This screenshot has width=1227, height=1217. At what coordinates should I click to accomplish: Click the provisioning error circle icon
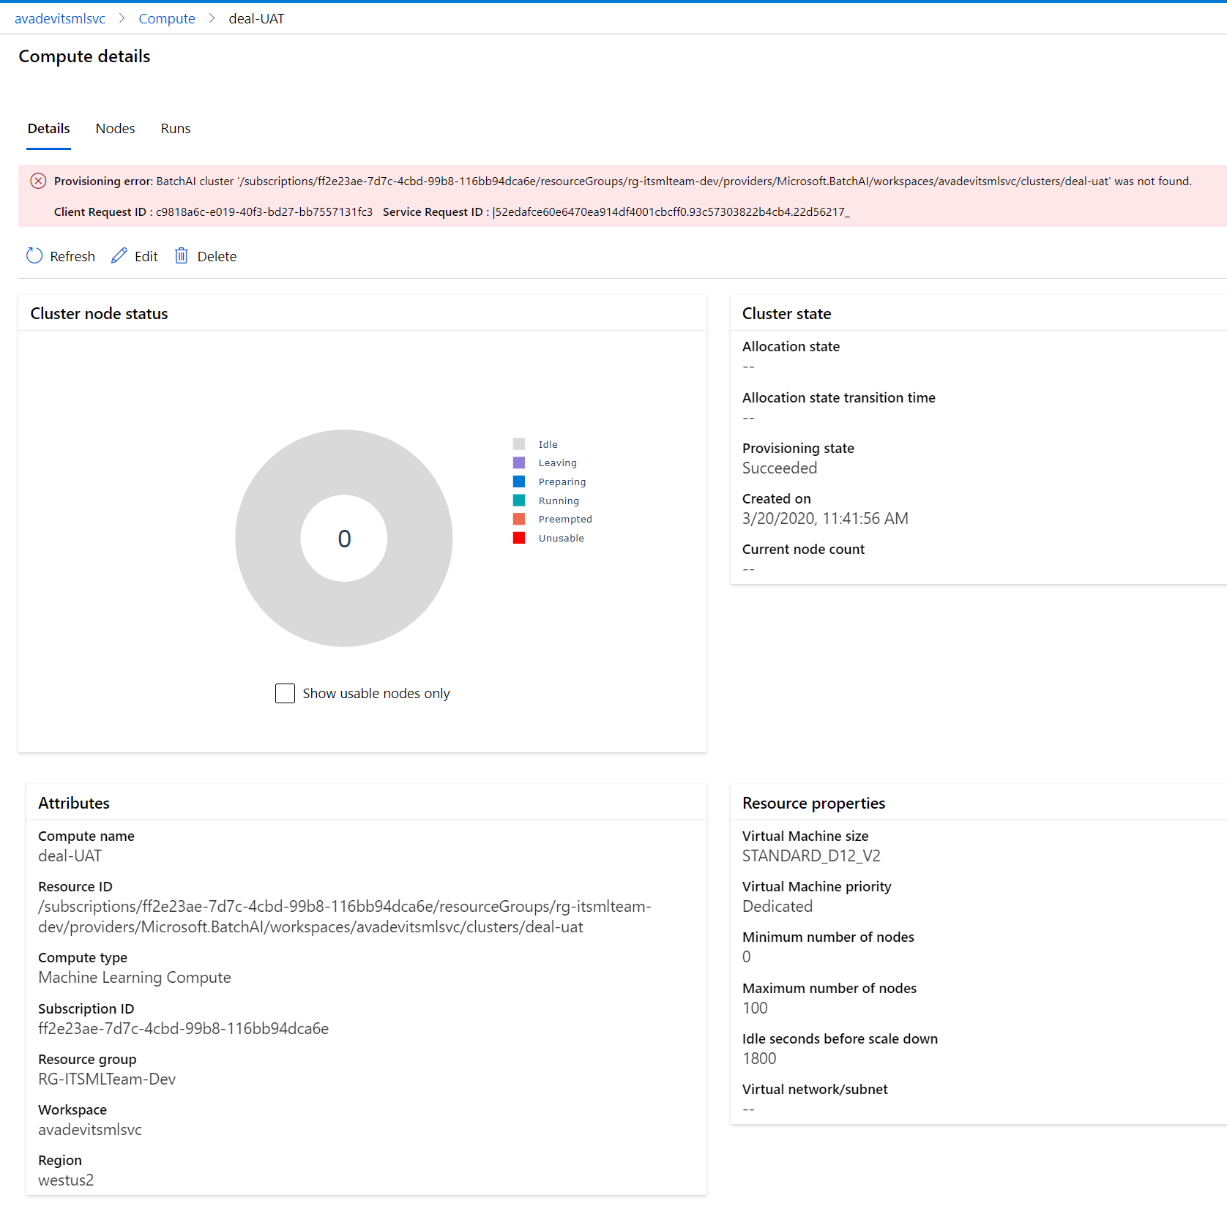point(38,181)
